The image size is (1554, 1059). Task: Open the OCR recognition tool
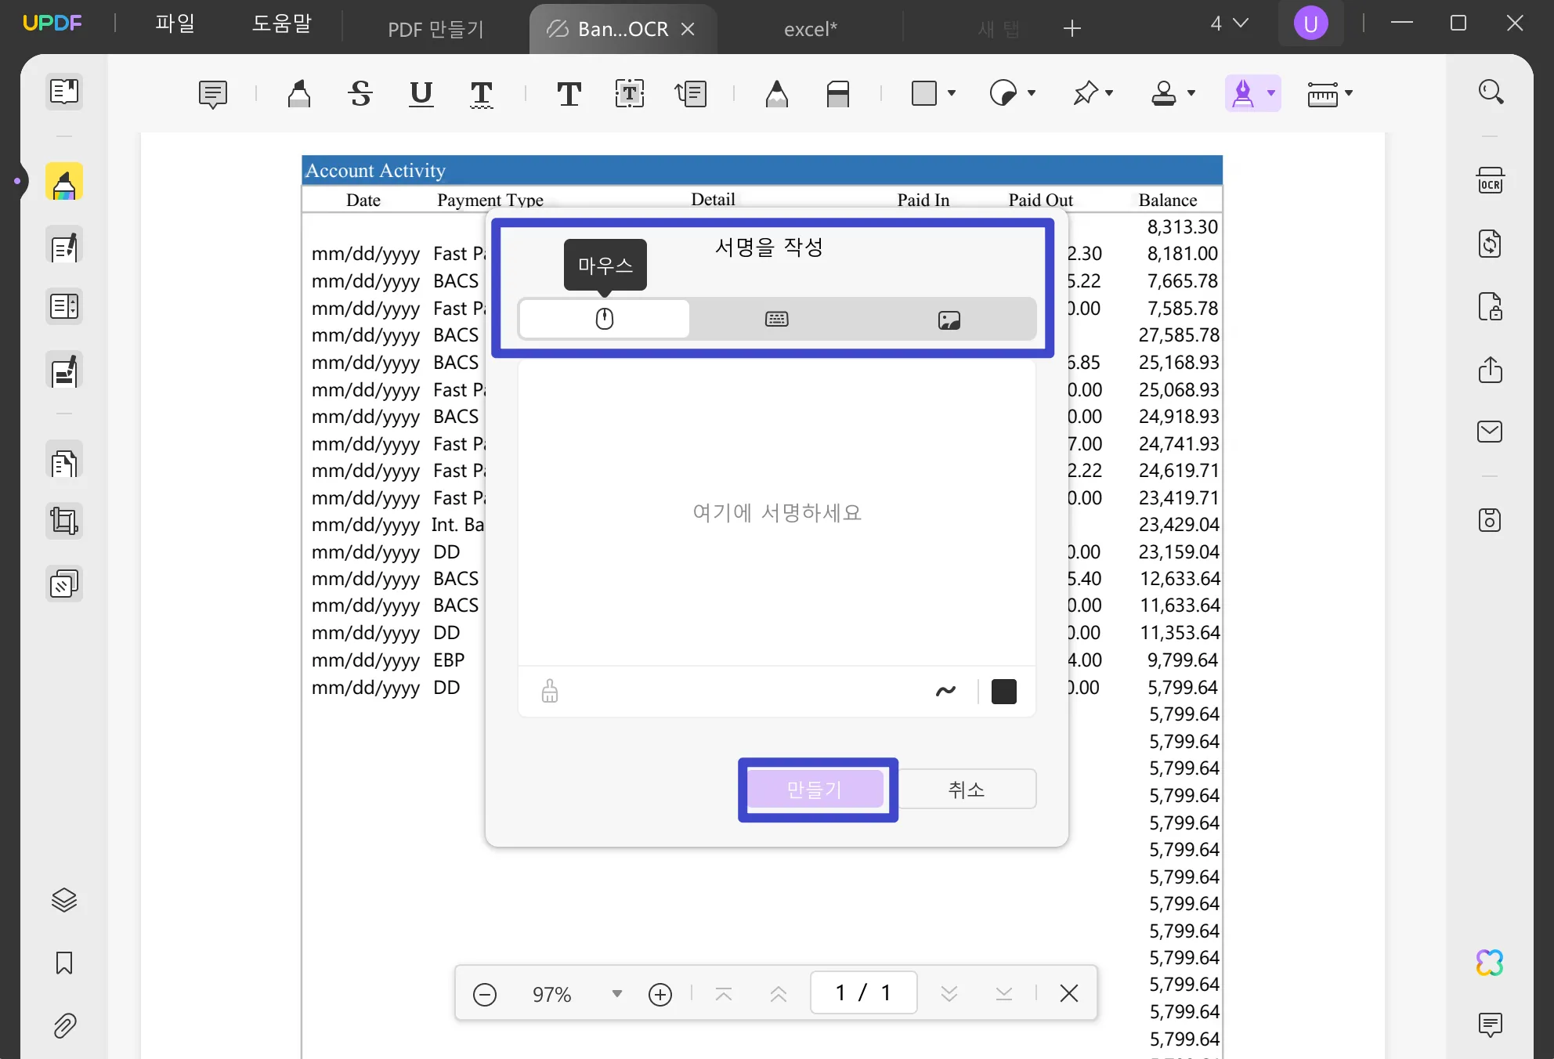point(1491,181)
